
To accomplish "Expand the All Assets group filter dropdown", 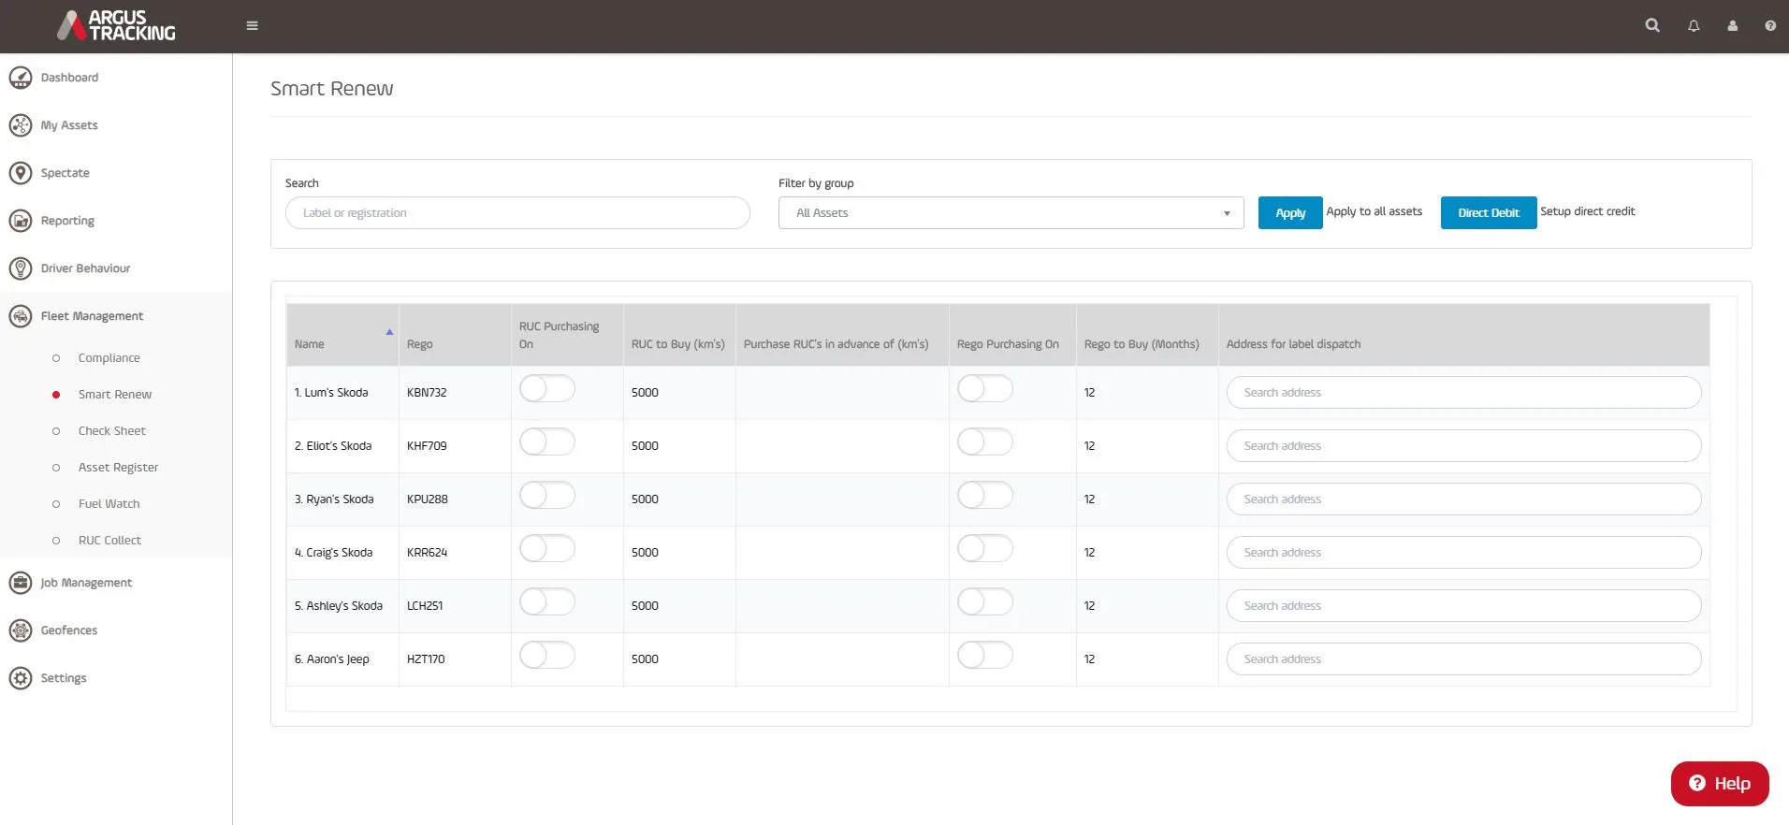I will point(1011,213).
